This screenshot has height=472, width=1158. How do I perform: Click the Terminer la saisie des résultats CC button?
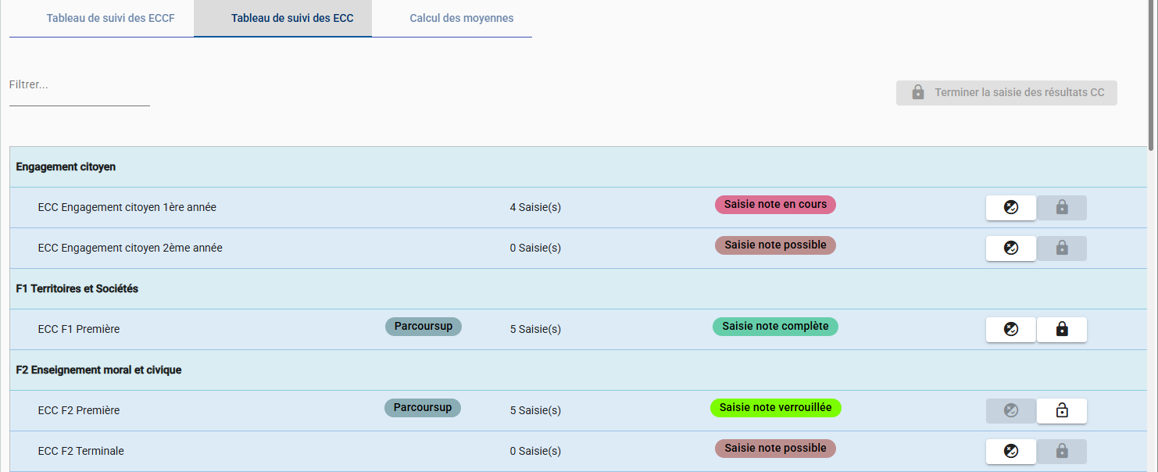click(1007, 93)
